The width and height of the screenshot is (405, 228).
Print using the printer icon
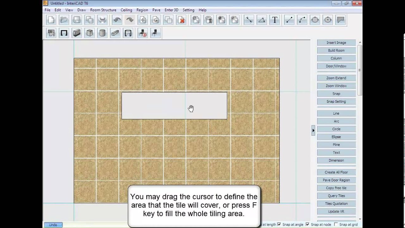[x=102, y=20]
